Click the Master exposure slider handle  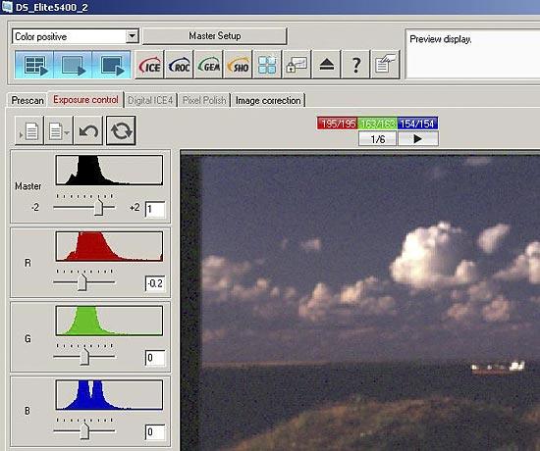tap(98, 207)
